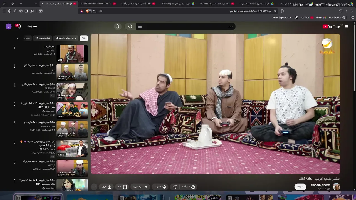
Task: Open options for the Drb7h 1:25:57 video
Action: tap(15, 142)
